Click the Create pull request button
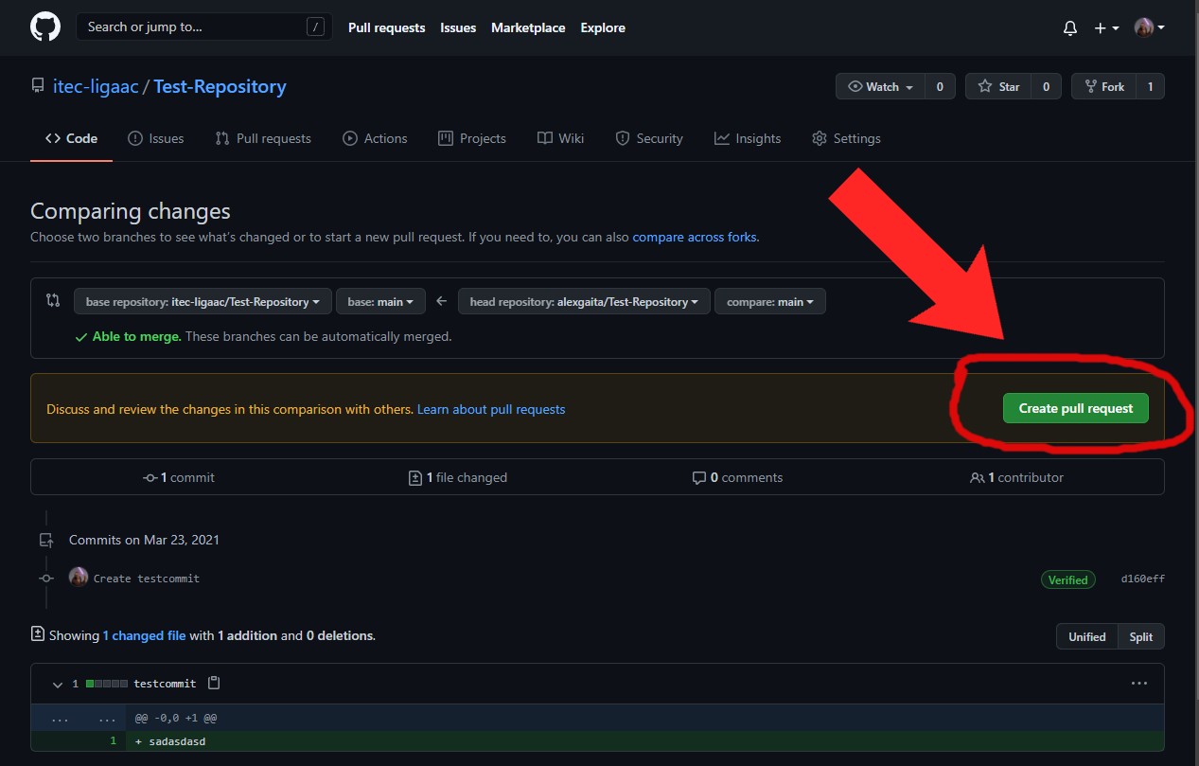Viewport: 1199px width, 766px height. tap(1076, 408)
